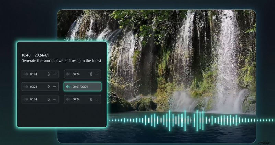This screenshot has width=275, height=145.
Task: Play top-left clip via its waveform icon
Action: click(26, 74)
